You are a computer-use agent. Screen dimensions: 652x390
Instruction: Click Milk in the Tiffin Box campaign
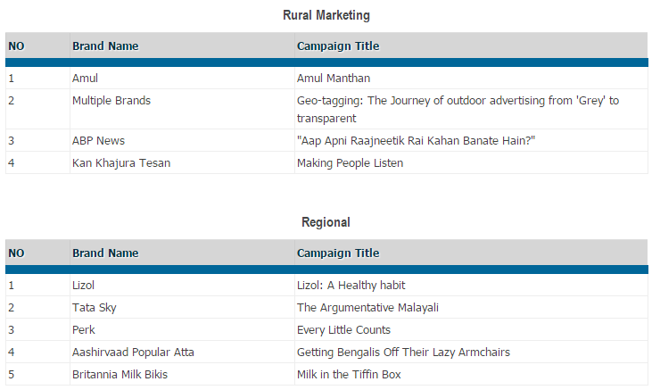349,375
